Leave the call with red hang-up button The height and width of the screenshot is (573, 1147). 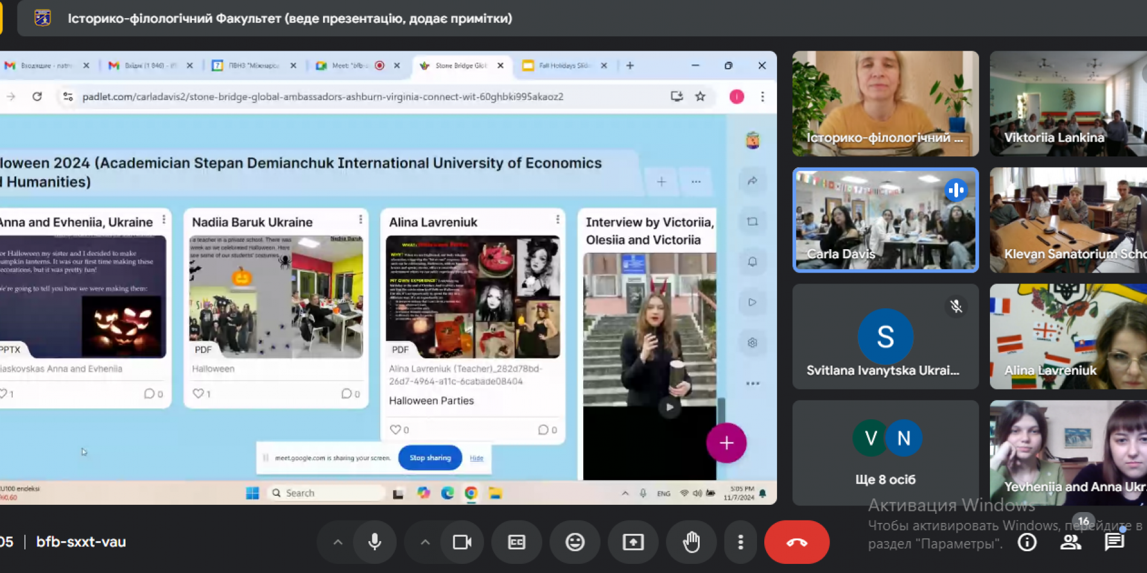[796, 542]
